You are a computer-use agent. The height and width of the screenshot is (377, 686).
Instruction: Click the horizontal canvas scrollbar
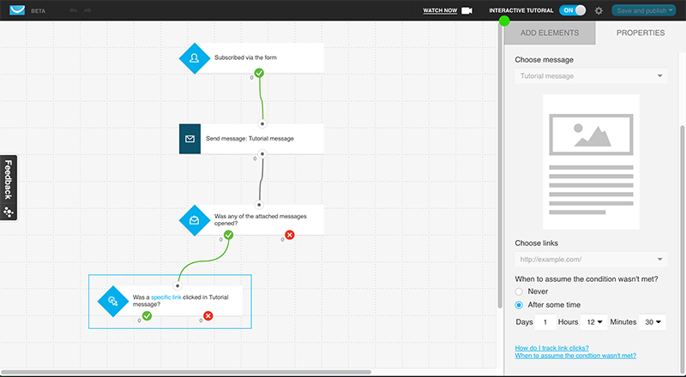[186, 372]
